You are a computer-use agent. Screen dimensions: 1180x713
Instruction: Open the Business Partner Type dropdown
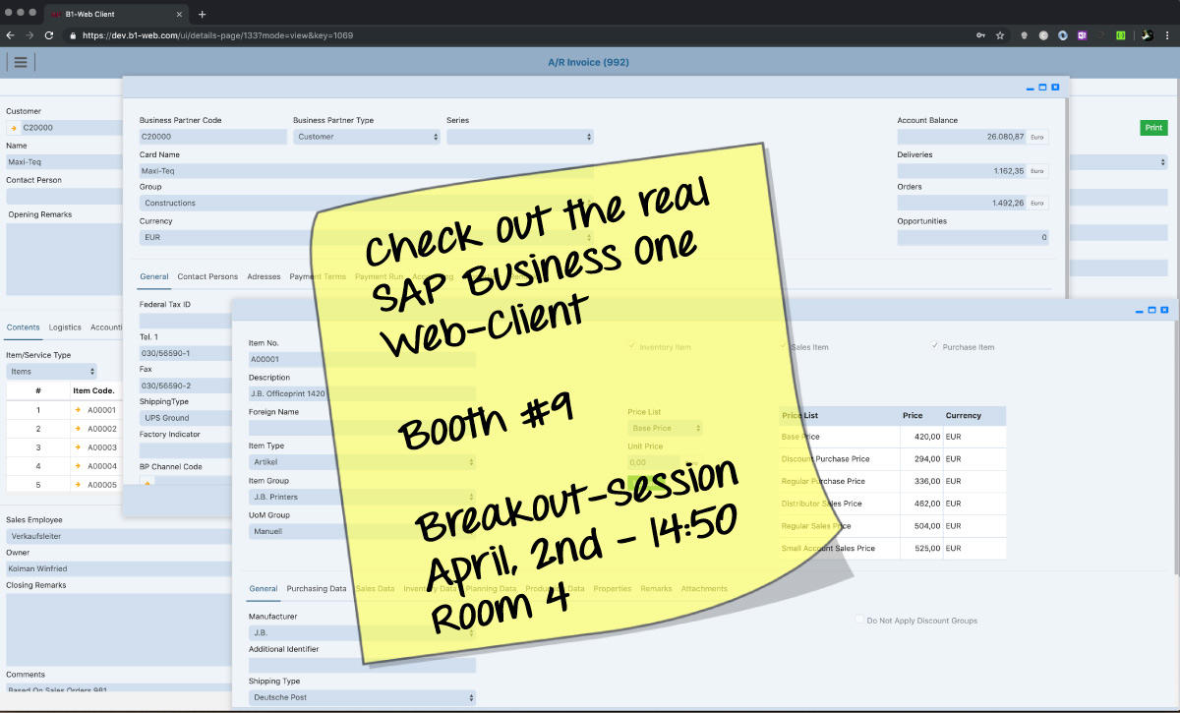pyautogui.click(x=366, y=137)
